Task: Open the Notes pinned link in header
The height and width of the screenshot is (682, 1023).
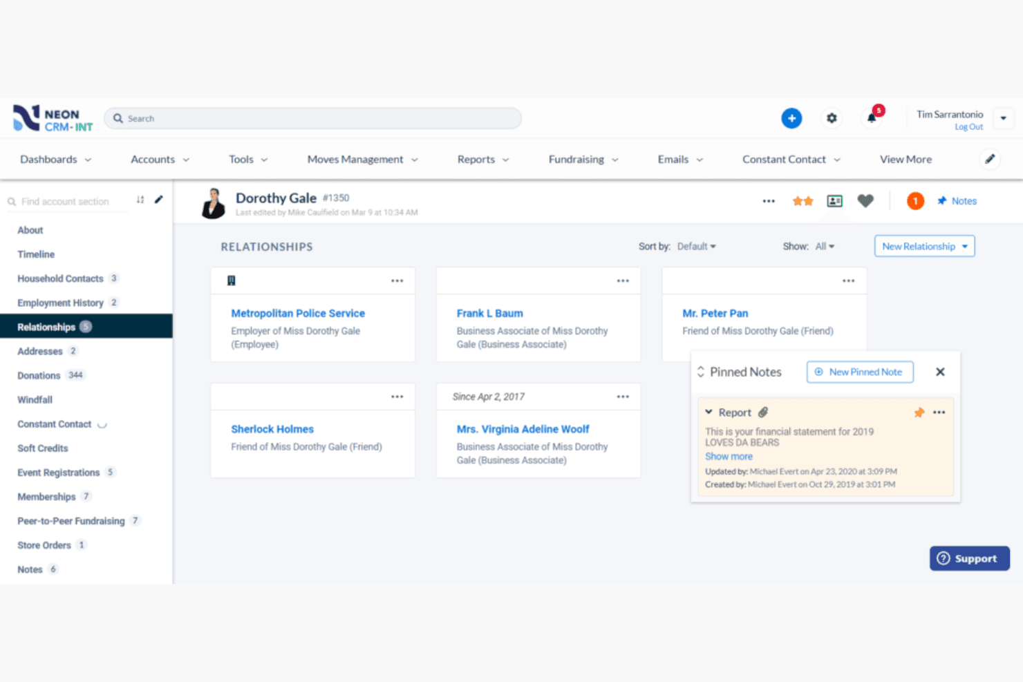Action: [x=957, y=201]
